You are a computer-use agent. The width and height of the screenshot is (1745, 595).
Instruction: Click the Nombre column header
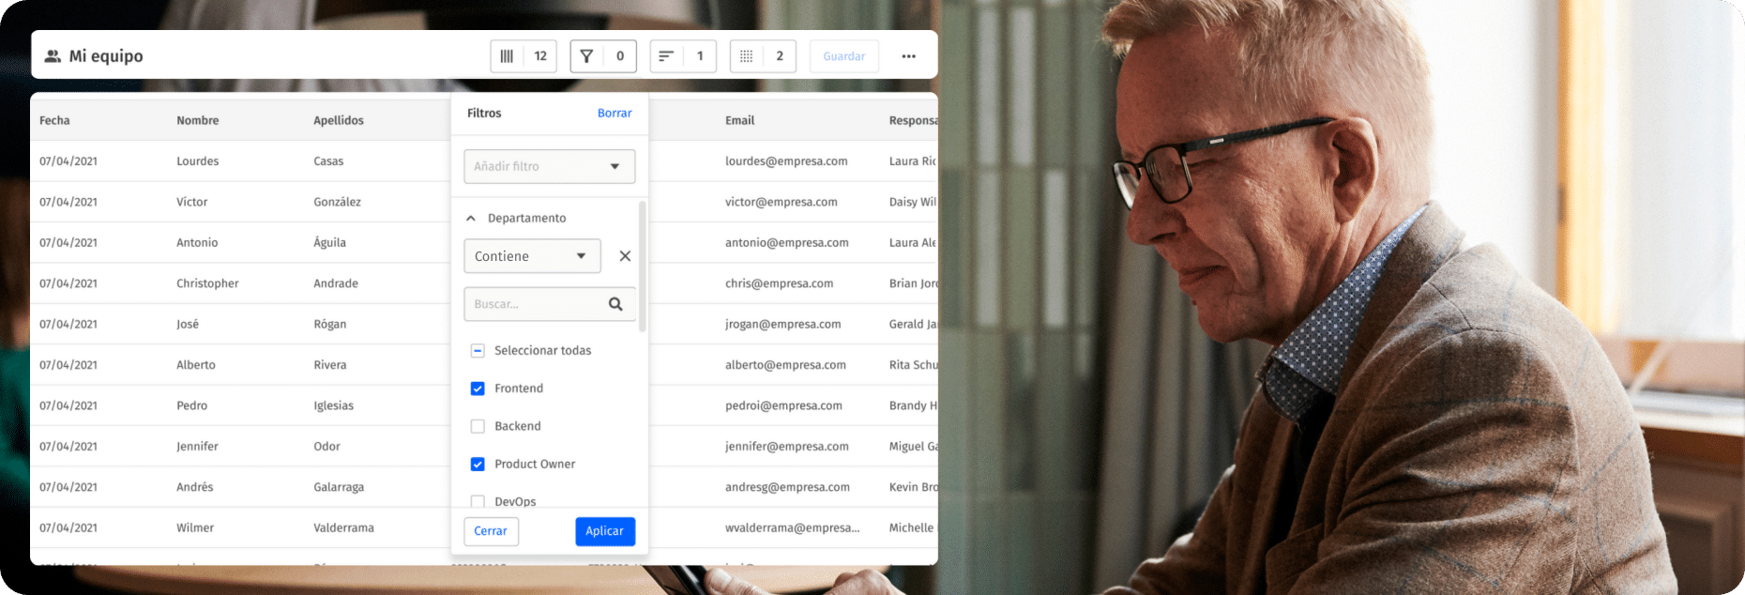[x=197, y=120]
